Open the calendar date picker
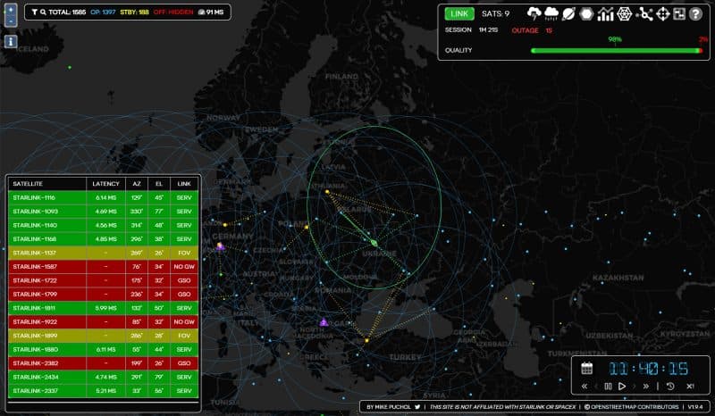Image resolution: width=715 pixels, height=416 pixels. (587, 368)
